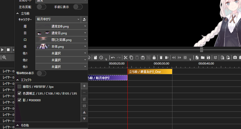
Task: Collapse the その他 section
Action: click(x=18, y=125)
